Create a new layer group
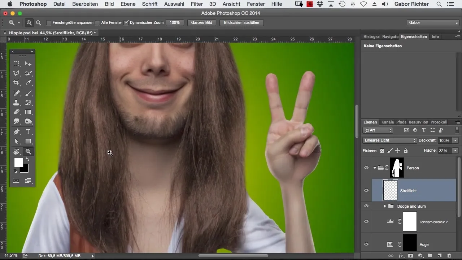 click(x=430, y=256)
